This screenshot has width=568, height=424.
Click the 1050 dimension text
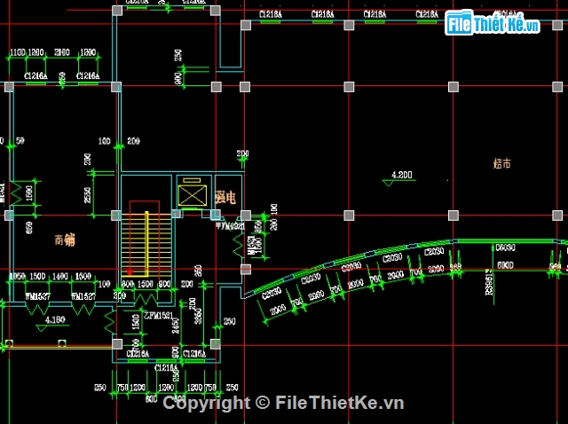[x=17, y=277]
